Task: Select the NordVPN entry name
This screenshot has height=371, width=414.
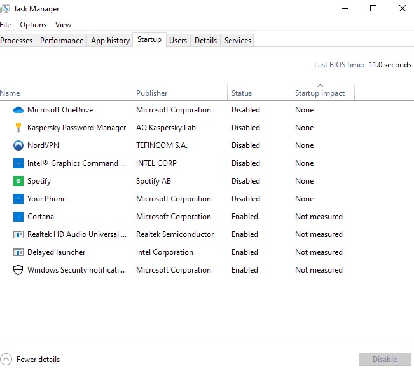Action: 43,145
